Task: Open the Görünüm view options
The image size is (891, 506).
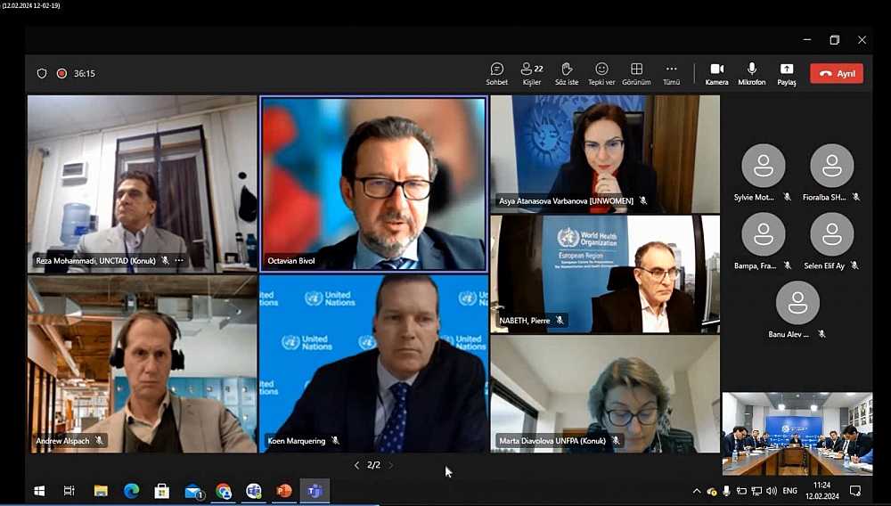Action: coord(636,73)
